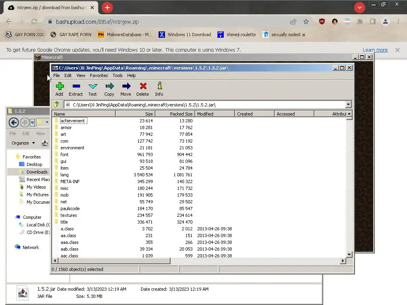Select My Pictures in Explorer's sidebar
The width and height of the screenshot is (407, 305).
click(x=37, y=194)
